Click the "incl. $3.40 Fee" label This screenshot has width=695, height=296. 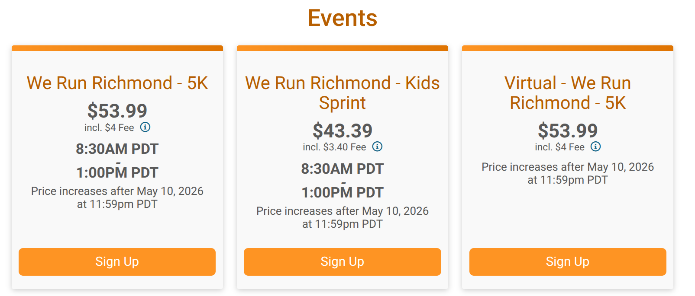click(334, 147)
